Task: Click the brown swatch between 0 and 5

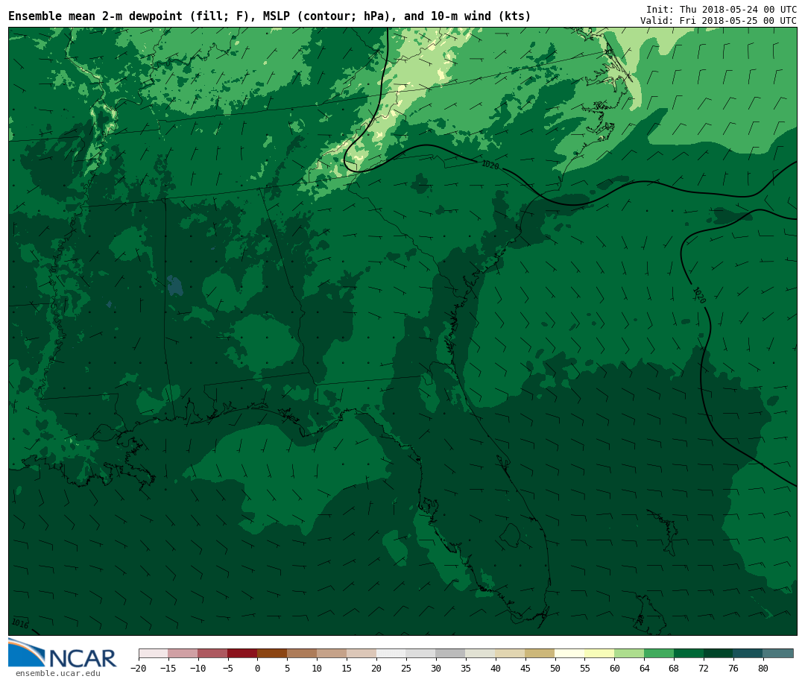Action: coord(272,653)
